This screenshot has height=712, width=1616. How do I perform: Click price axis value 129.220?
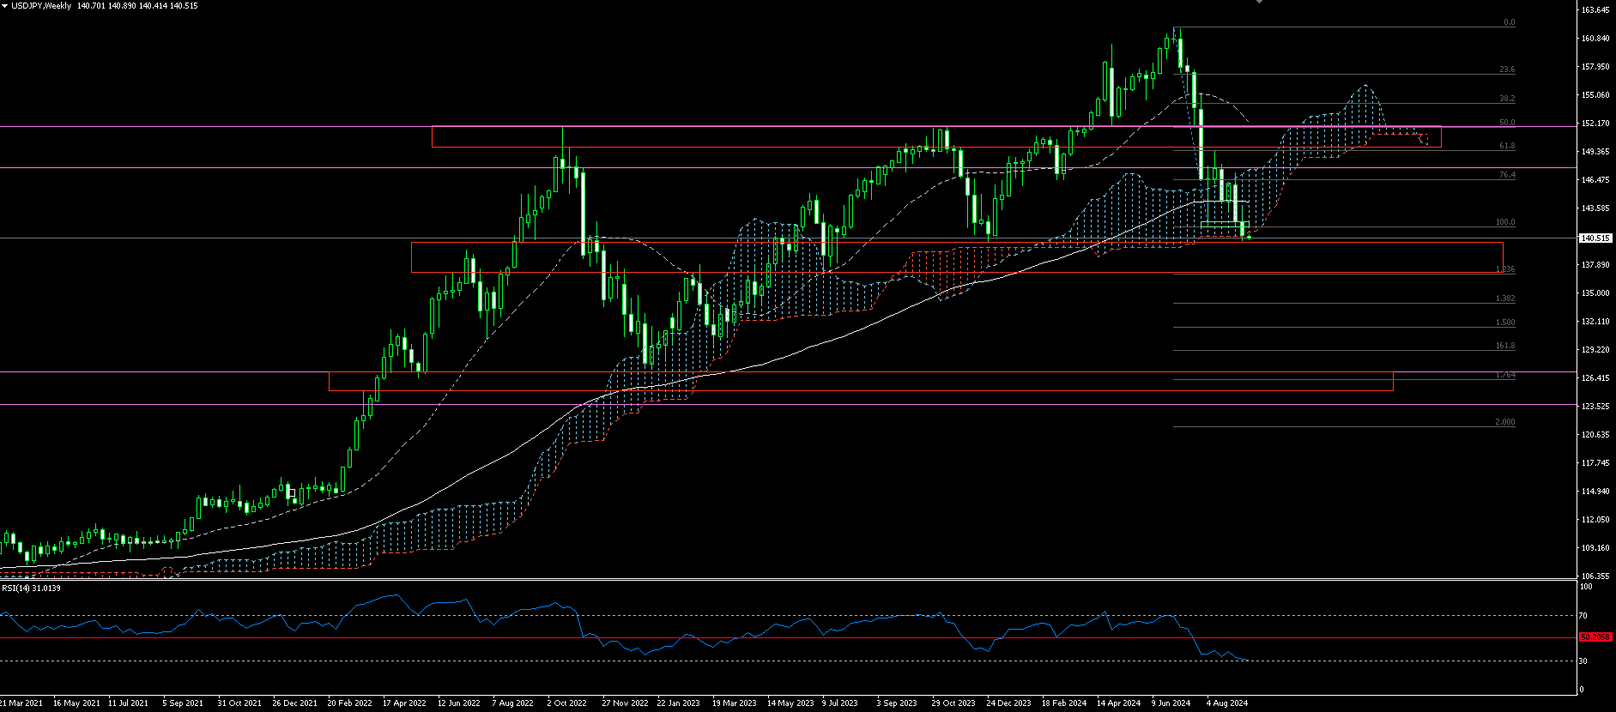(x=1595, y=350)
